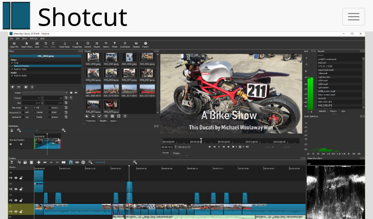Select the Distort size mode radio
This screenshot has width=373, height=219.
point(50,108)
